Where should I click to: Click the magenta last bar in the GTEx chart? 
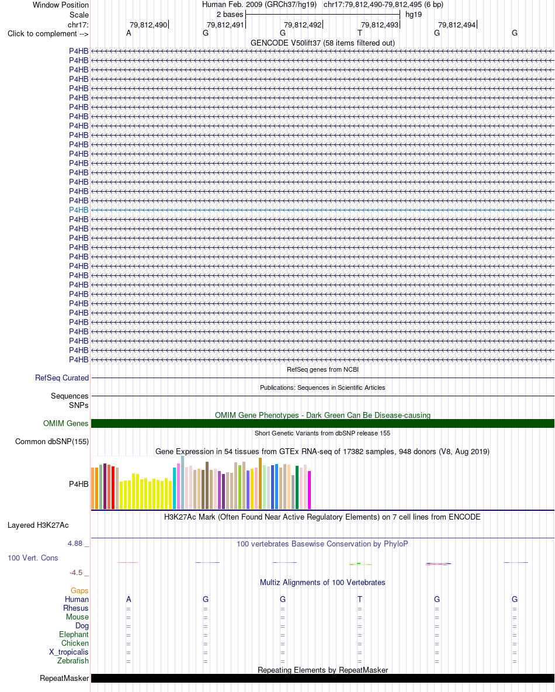tap(309, 490)
